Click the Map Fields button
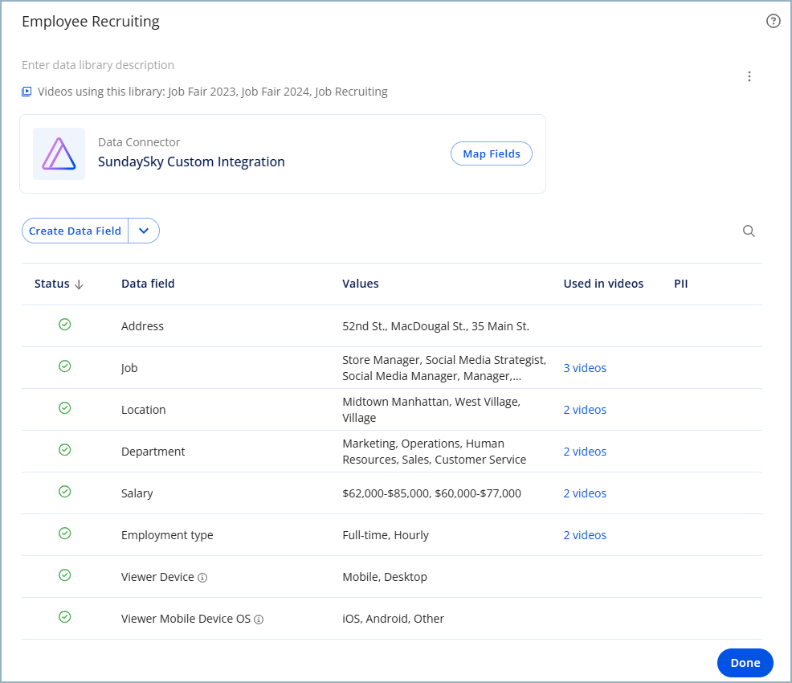This screenshot has height=683, width=792. click(492, 153)
